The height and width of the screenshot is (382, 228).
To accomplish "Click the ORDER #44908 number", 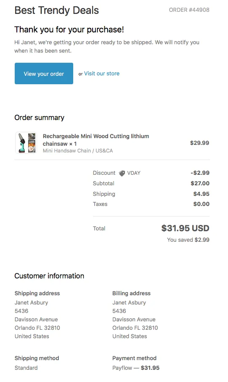I will [189, 10].
